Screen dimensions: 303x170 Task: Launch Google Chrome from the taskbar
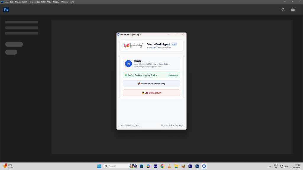pyautogui.click(x=162, y=166)
